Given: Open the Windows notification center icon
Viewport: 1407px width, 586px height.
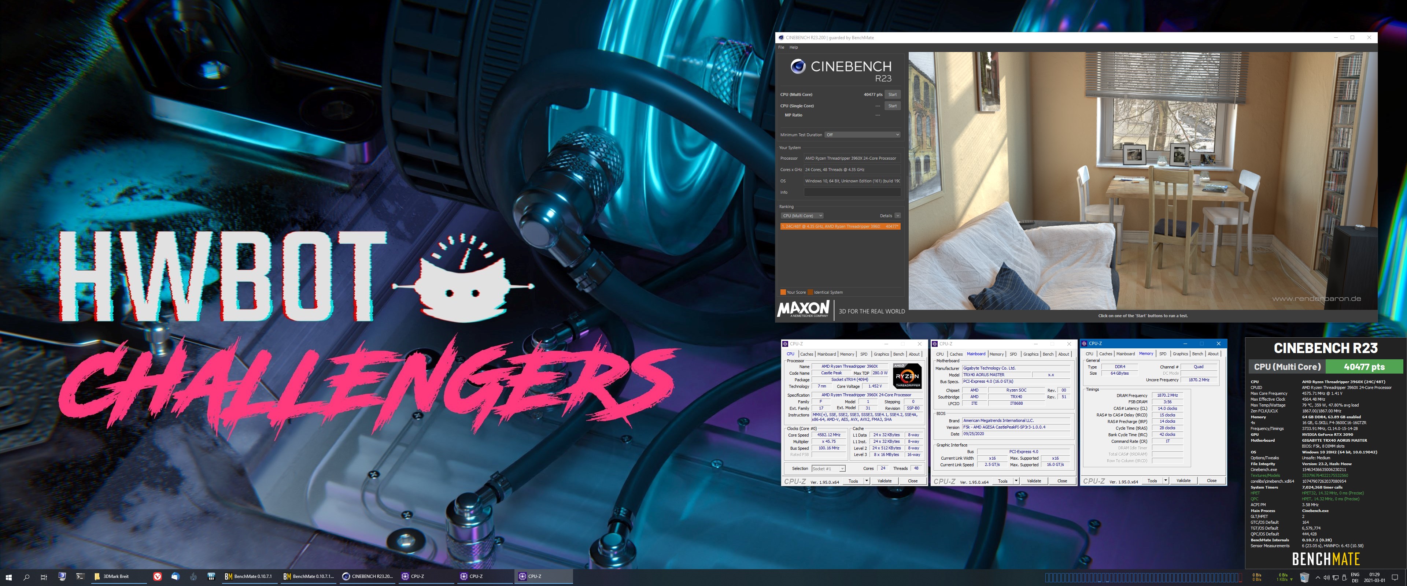Looking at the screenshot, I should coord(1395,577).
